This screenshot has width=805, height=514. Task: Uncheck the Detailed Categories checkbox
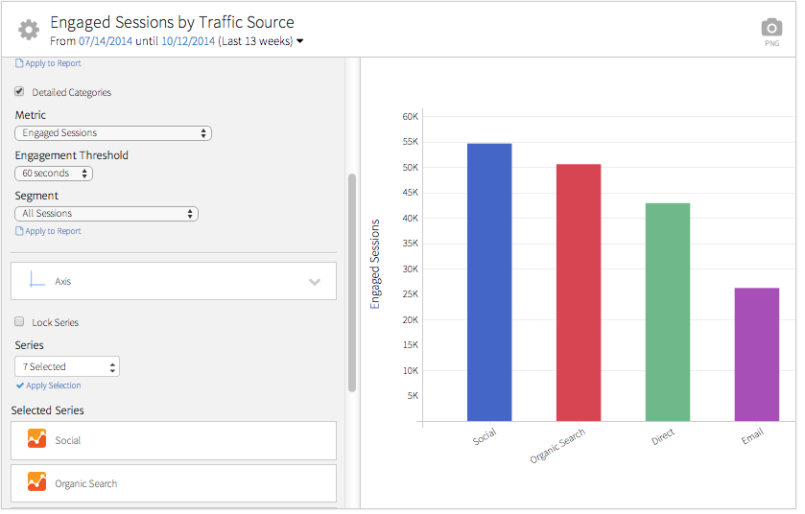tap(20, 92)
